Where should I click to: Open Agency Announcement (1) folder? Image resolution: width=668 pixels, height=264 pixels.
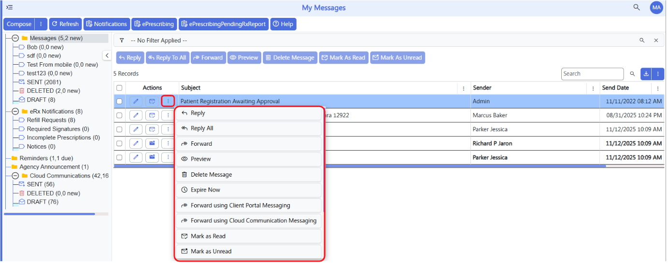point(54,167)
